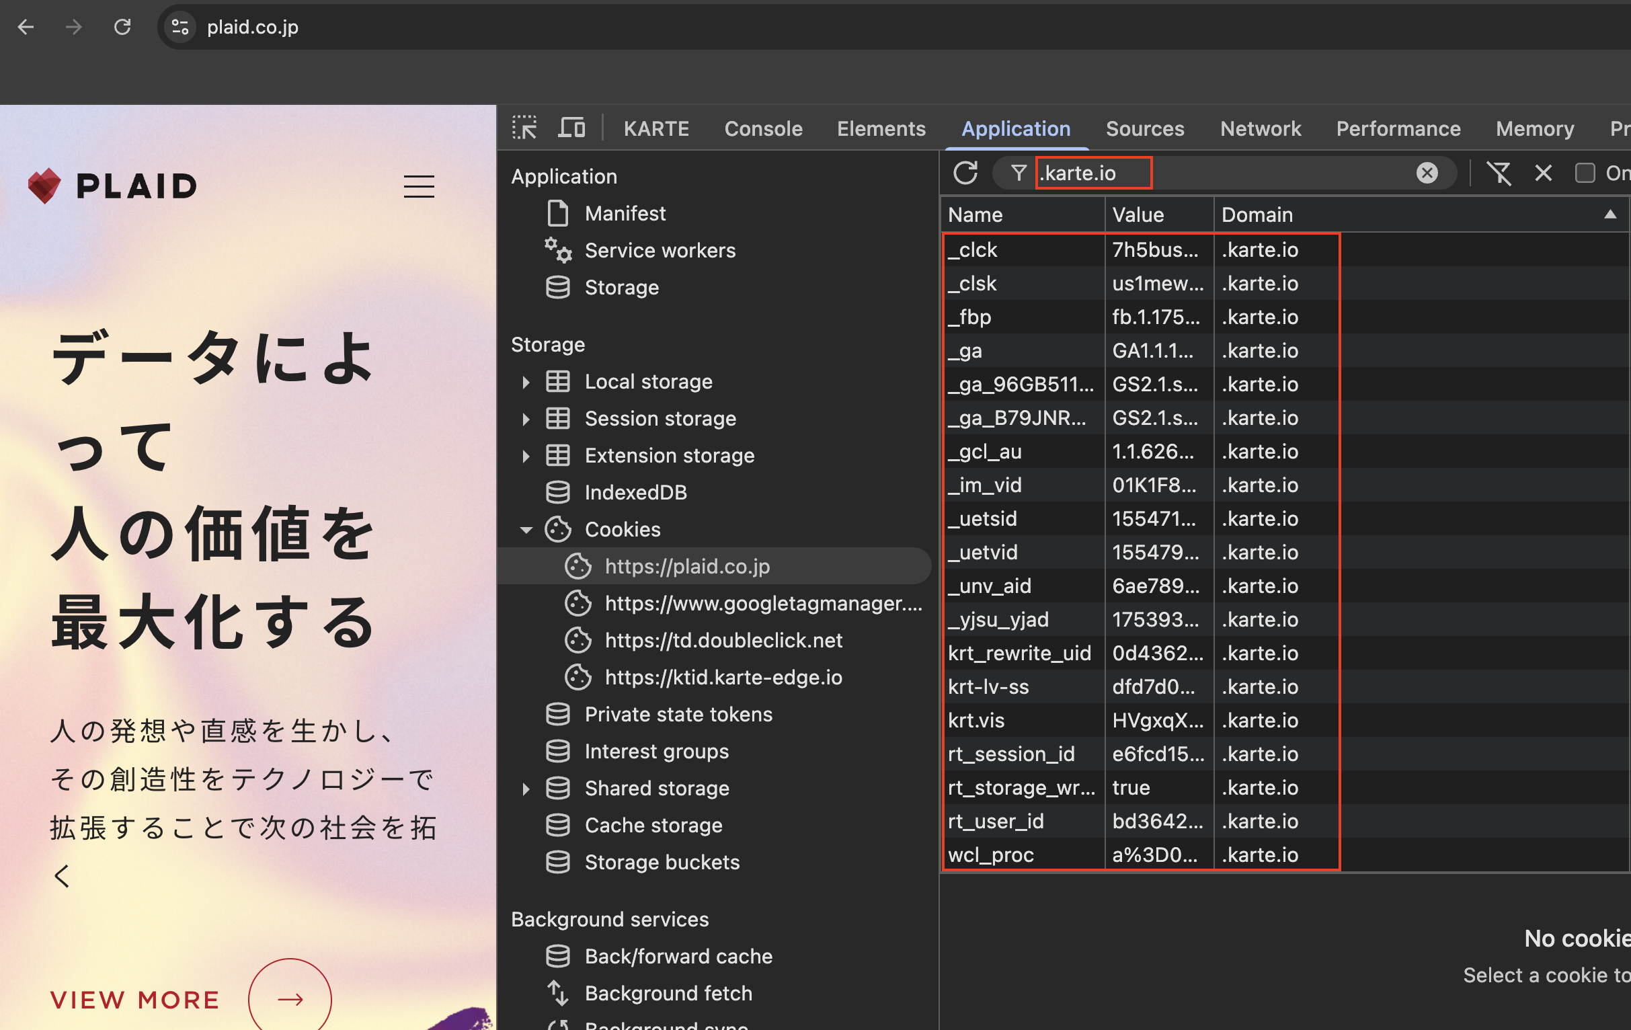Image resolution: width=1631 pixels, height=1030 pixels.
Task: Open Interest groups item
Action: coord(655,751)
